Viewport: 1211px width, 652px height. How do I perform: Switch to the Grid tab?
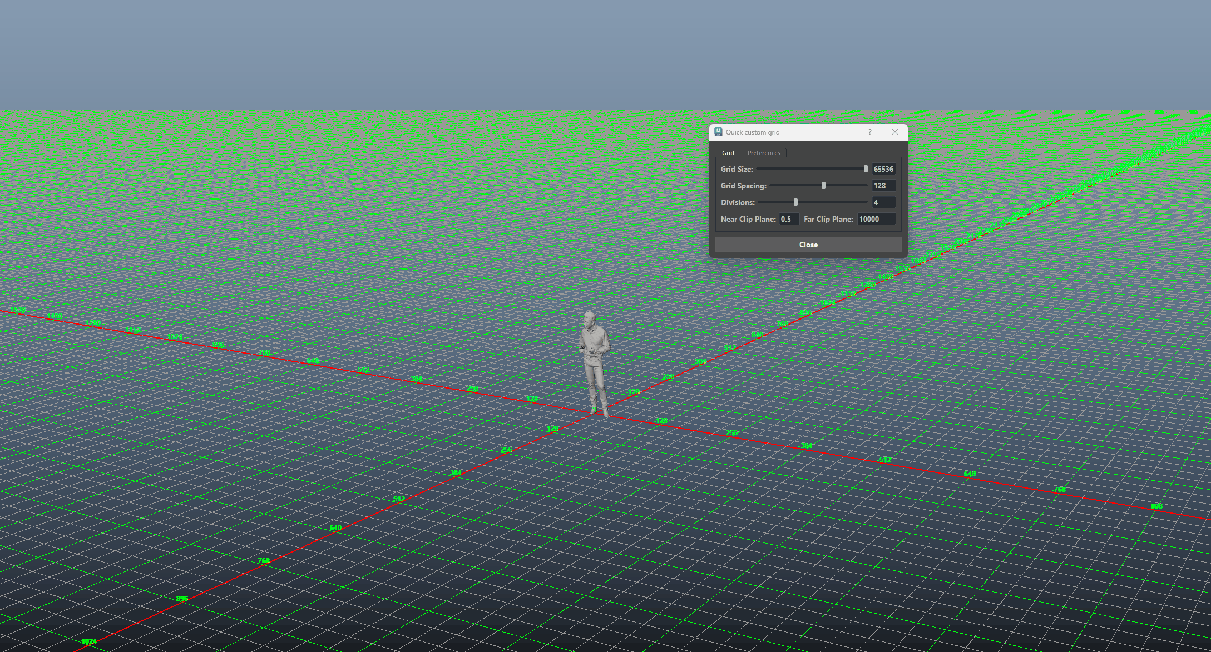point(728,153)
